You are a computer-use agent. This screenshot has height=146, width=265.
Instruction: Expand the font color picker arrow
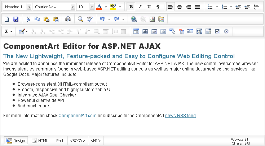click(106, 7)
